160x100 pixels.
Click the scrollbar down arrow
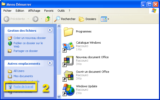coord(59,97)
